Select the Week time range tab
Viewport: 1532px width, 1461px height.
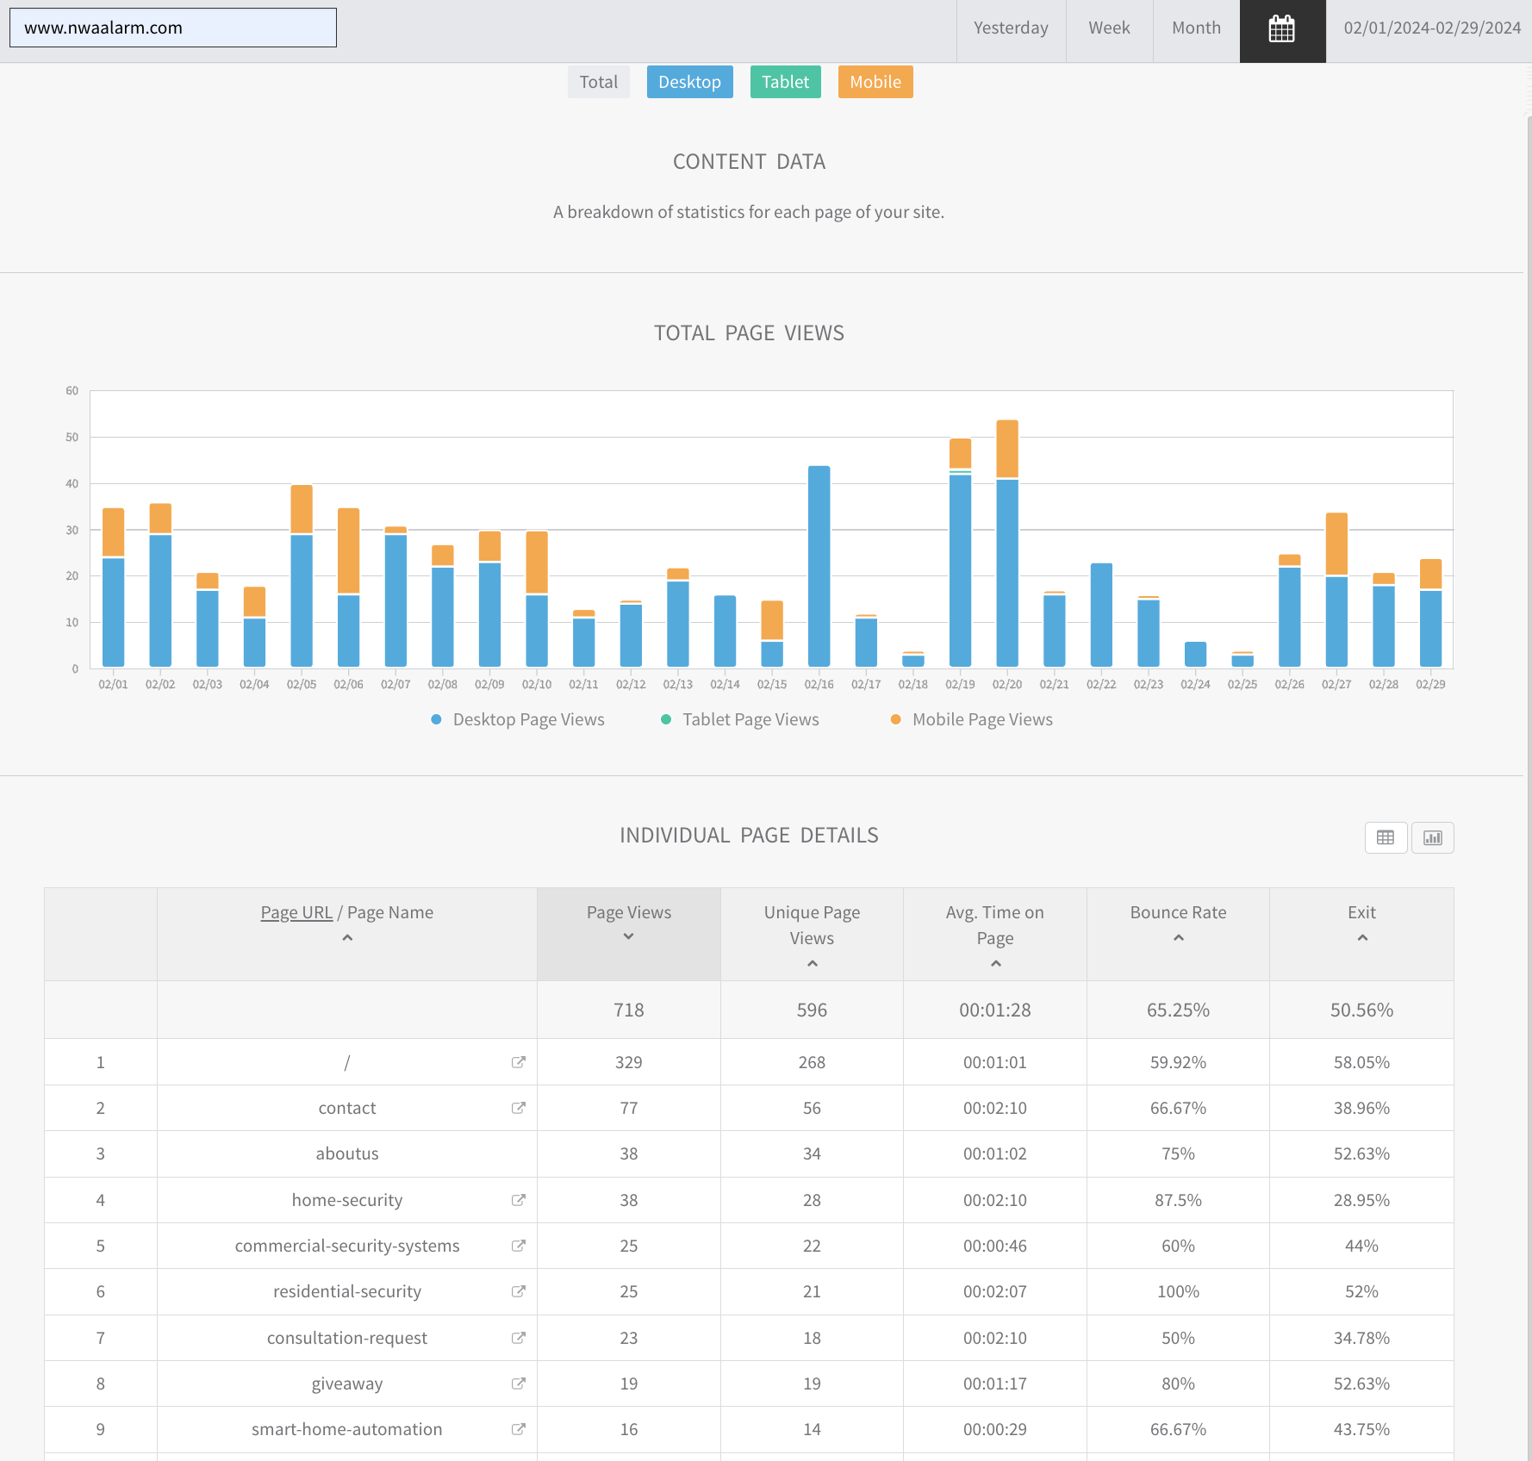click(1108, 28)
